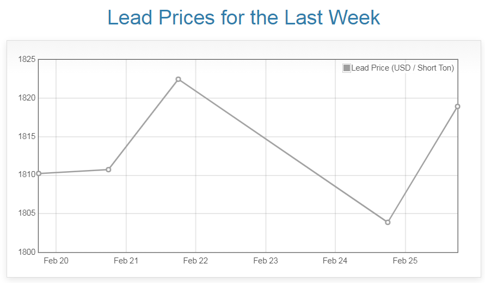Click the 1810 y-axis label

pyautogui.click(x=27, y=175)
